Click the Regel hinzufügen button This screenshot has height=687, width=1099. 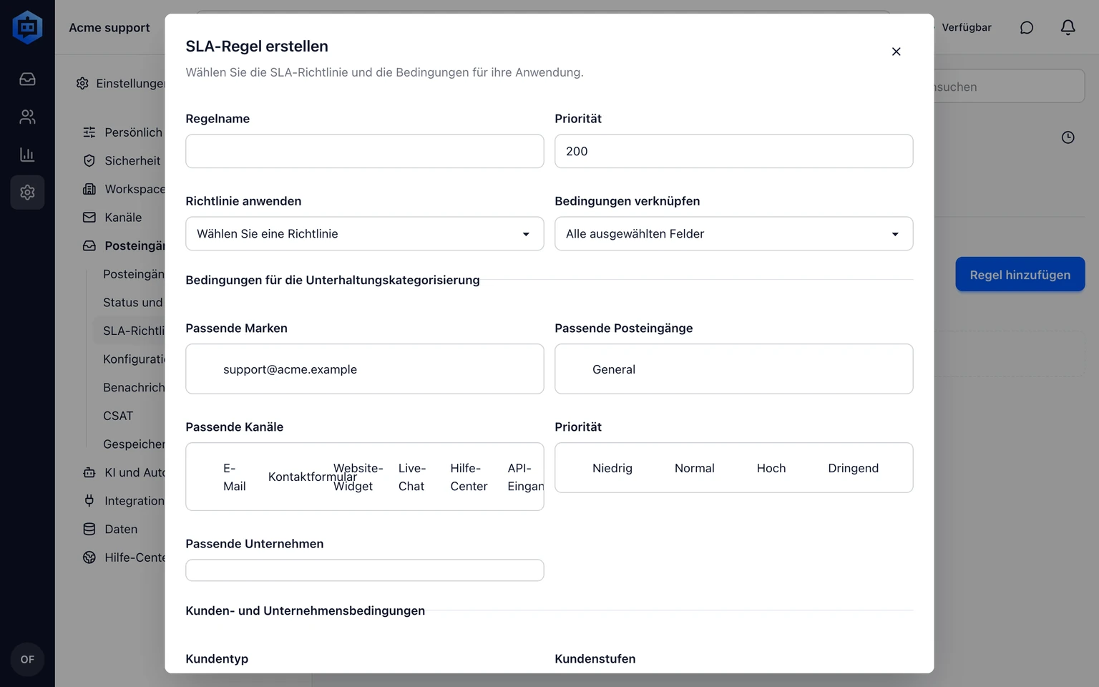coord(1020,275)
